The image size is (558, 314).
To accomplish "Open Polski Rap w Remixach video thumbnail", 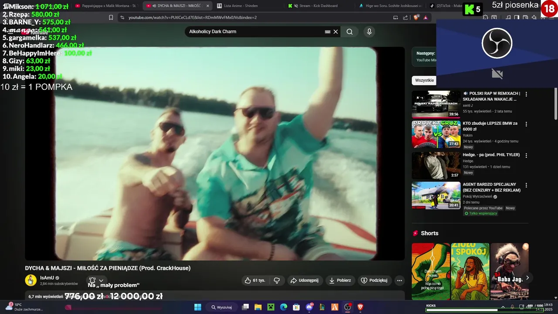I will pyautogui.click(x=436, y=104).
